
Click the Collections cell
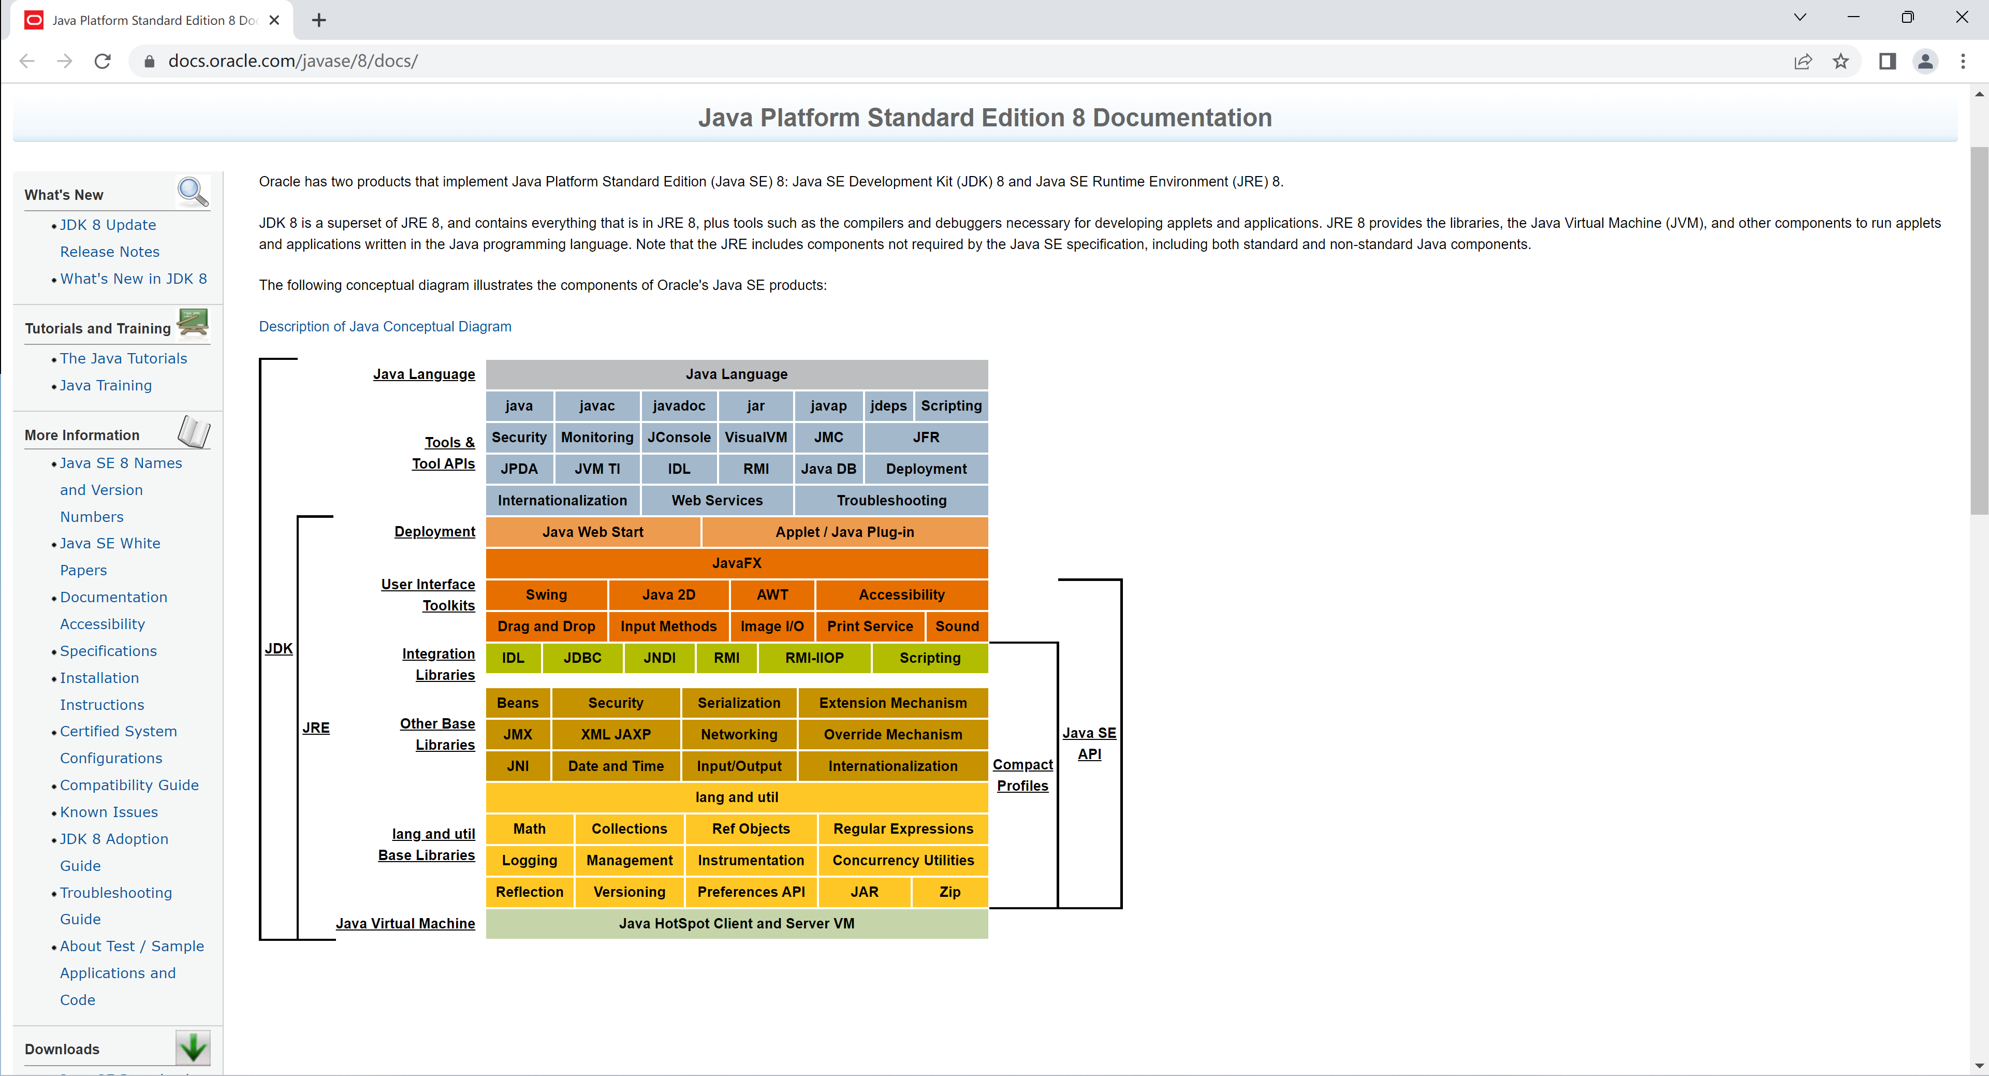coord(630,830)
